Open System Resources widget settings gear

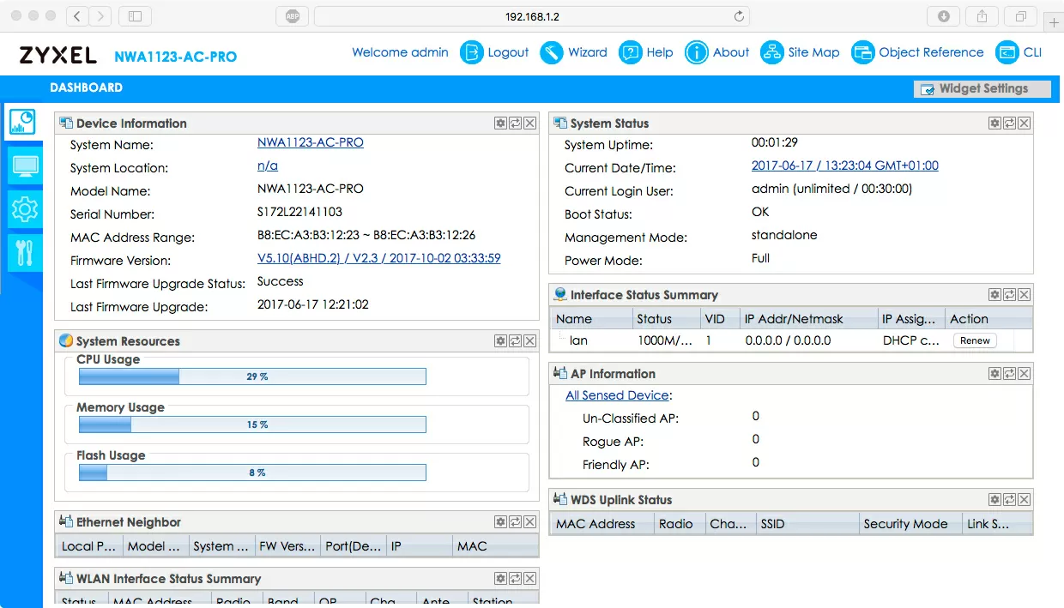500,341
